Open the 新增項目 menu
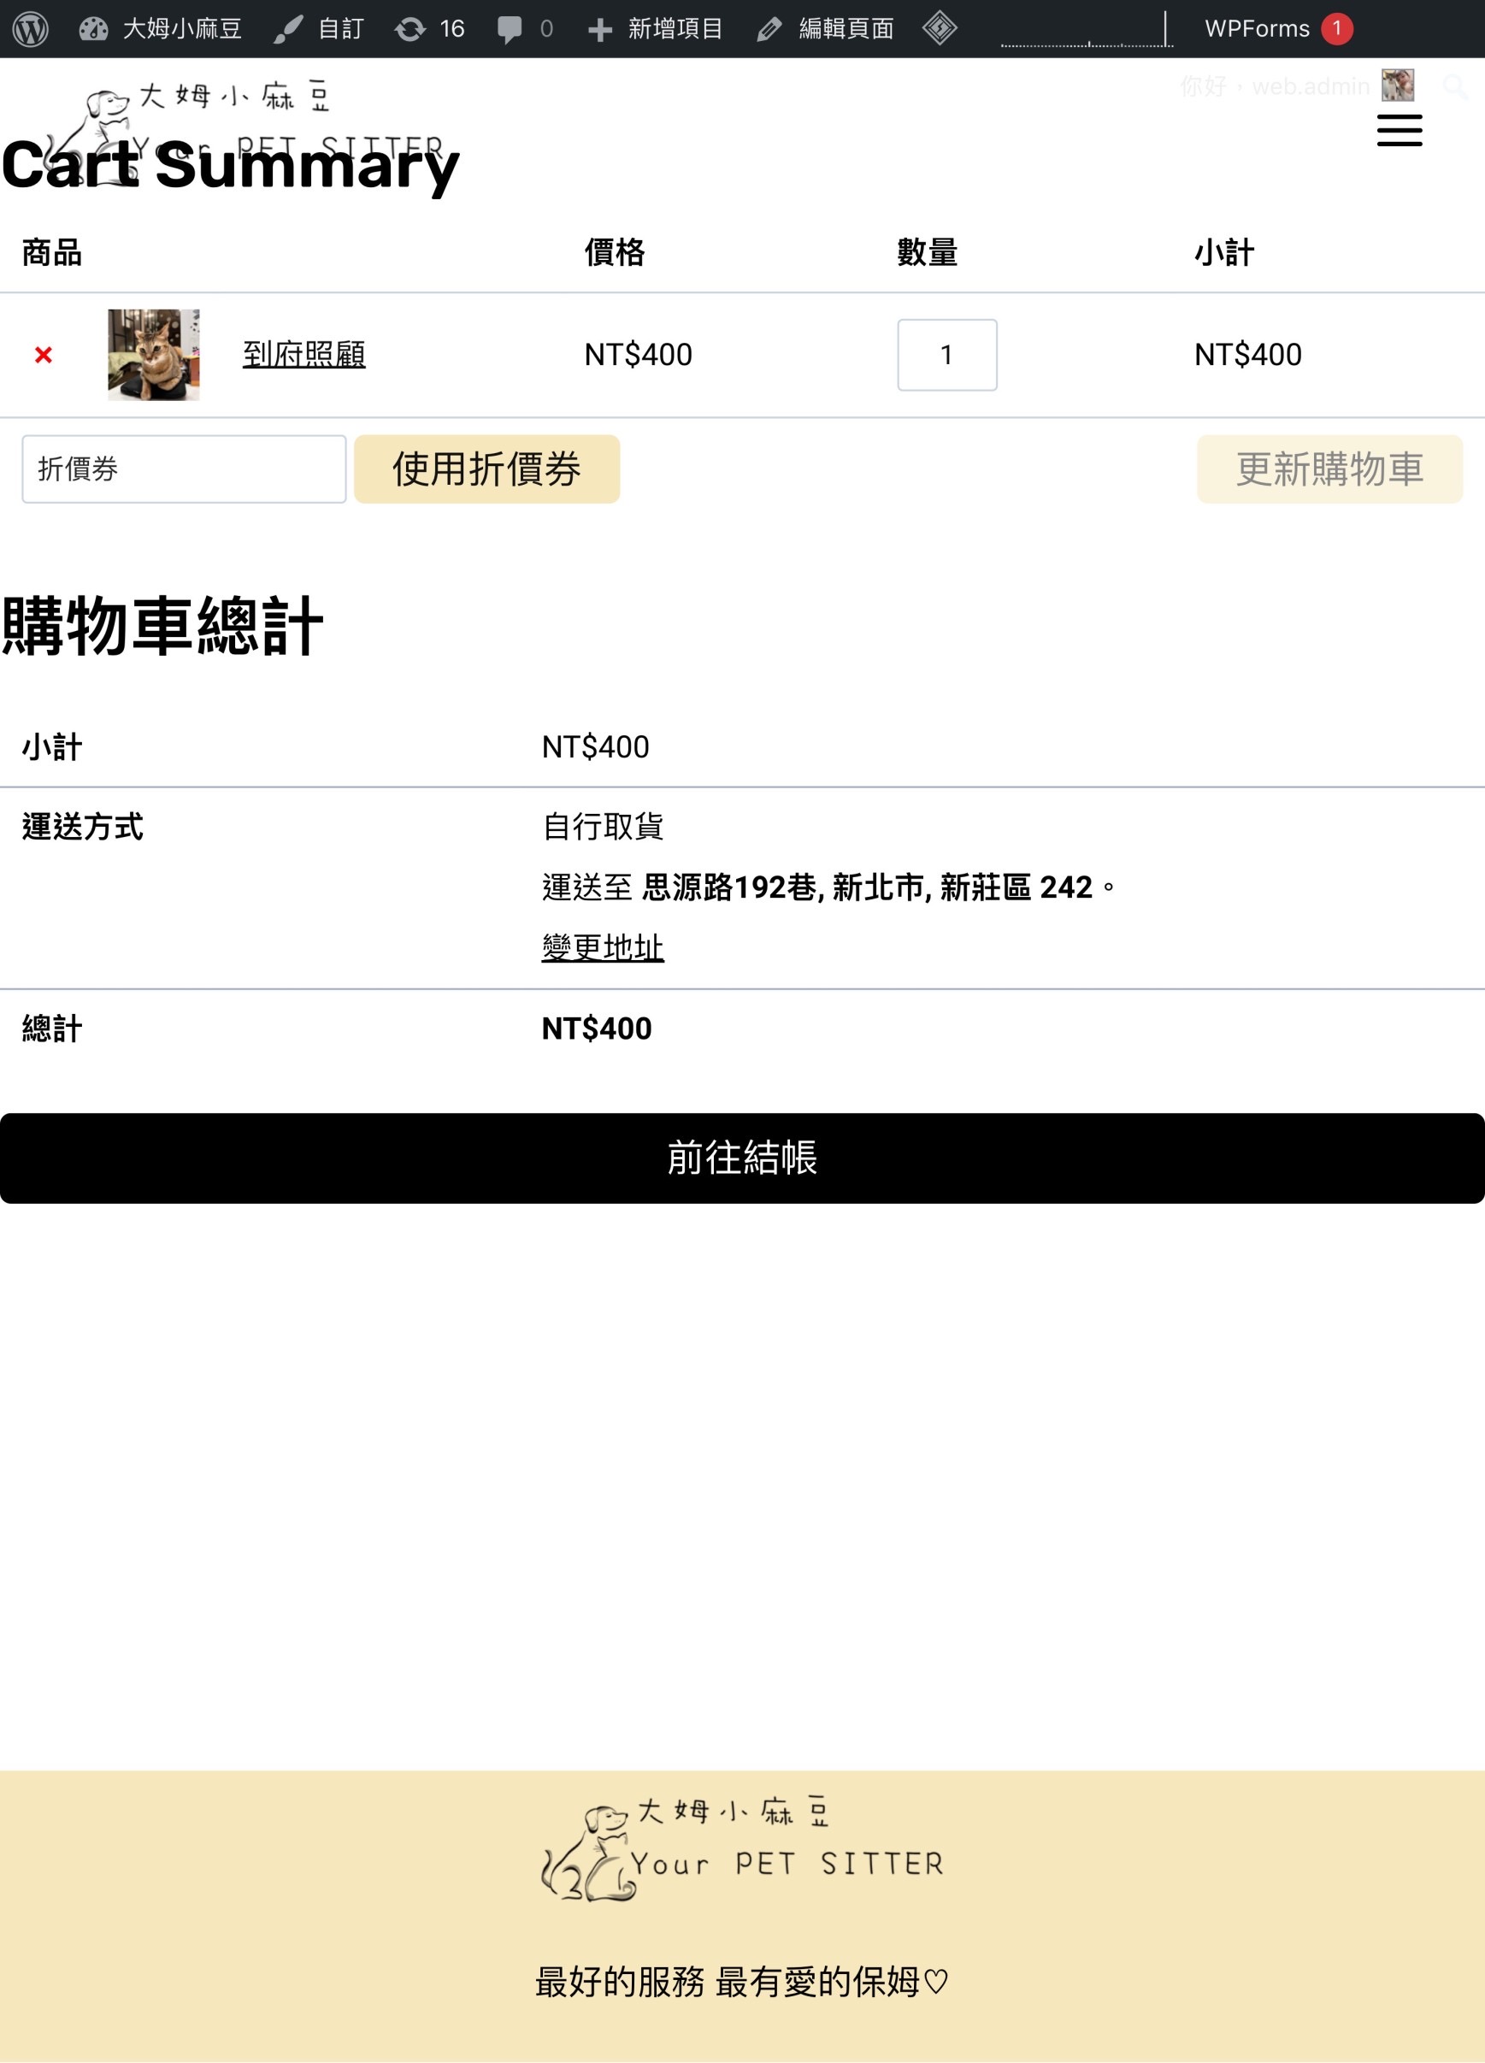Viewport: 1485px width, 2063px height. [655, 29]
